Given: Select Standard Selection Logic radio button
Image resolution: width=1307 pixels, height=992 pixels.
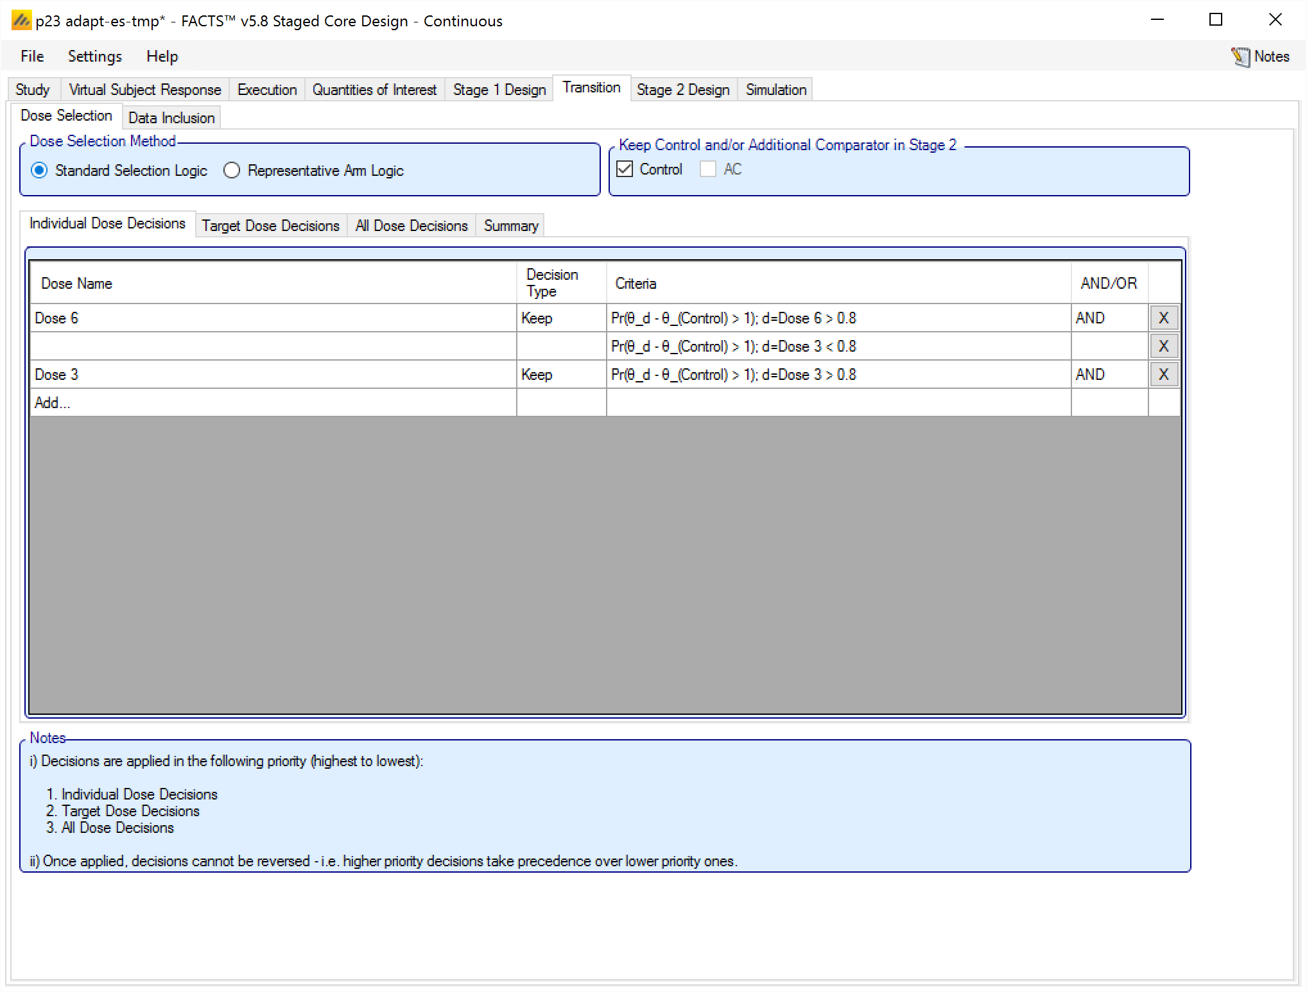Looking at the screenshot, I should [x=40, y=170].
